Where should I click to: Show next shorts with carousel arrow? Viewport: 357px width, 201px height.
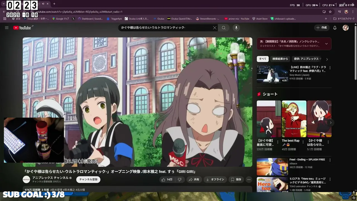coord(331,123)
